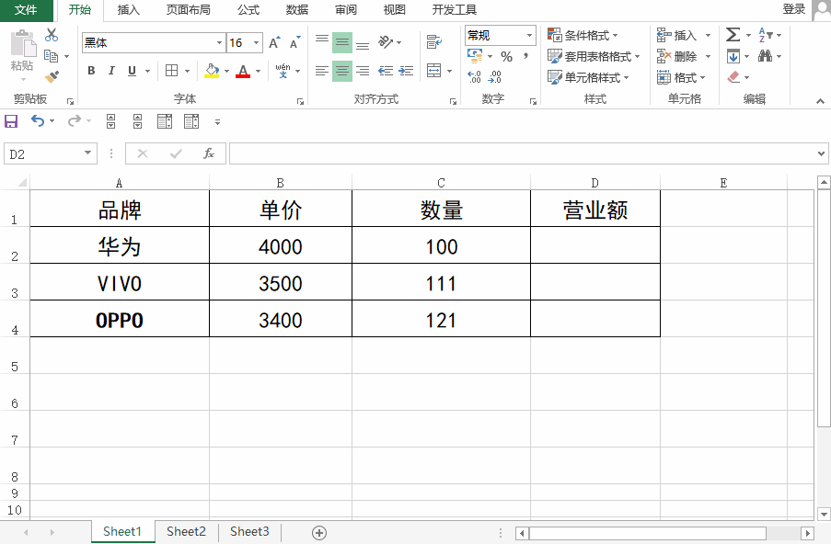Click the Delete (删除) cells button

(x=677, y=57)
